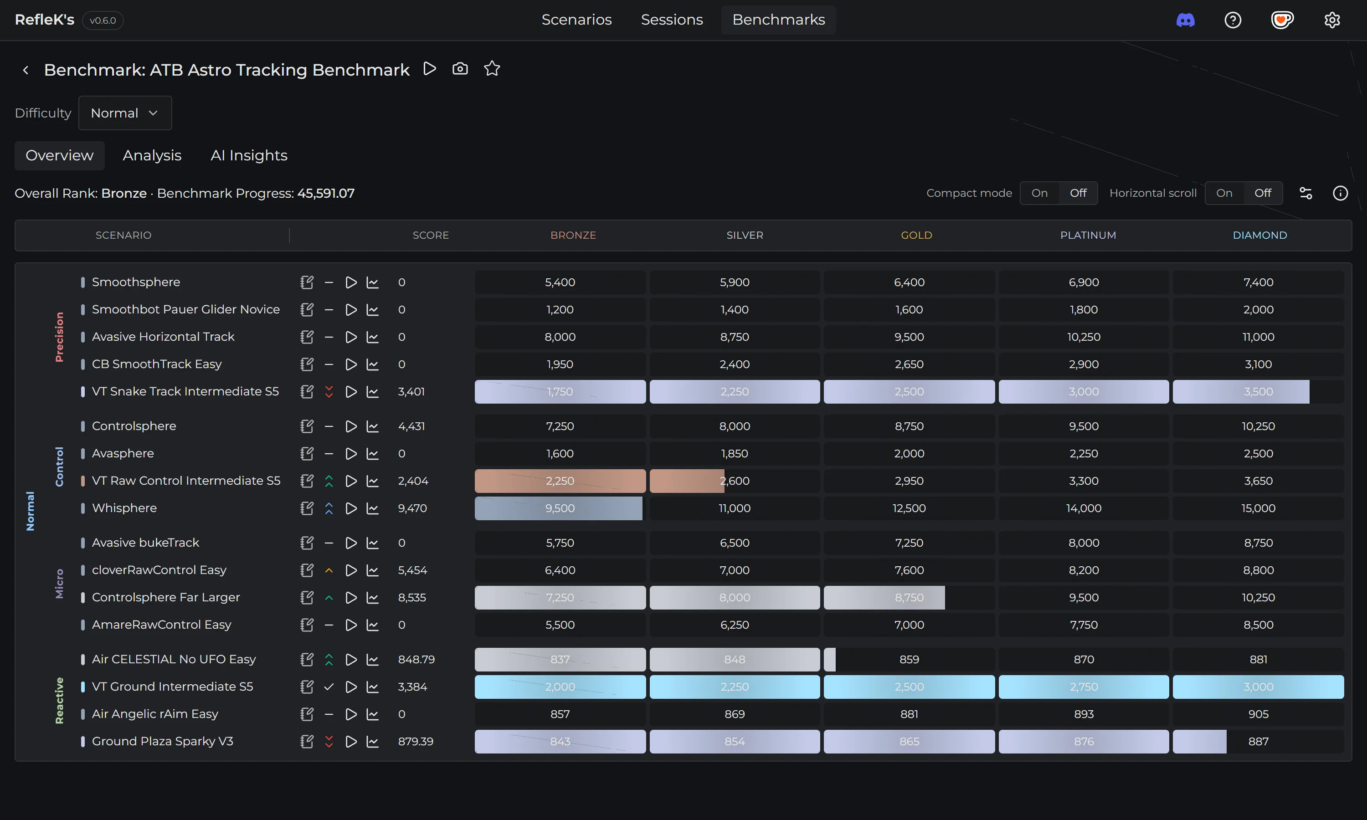The height and width of the screenshot is (820, 1367).
Task: Open the help question mark icon
Action: tap(1233, 20)
